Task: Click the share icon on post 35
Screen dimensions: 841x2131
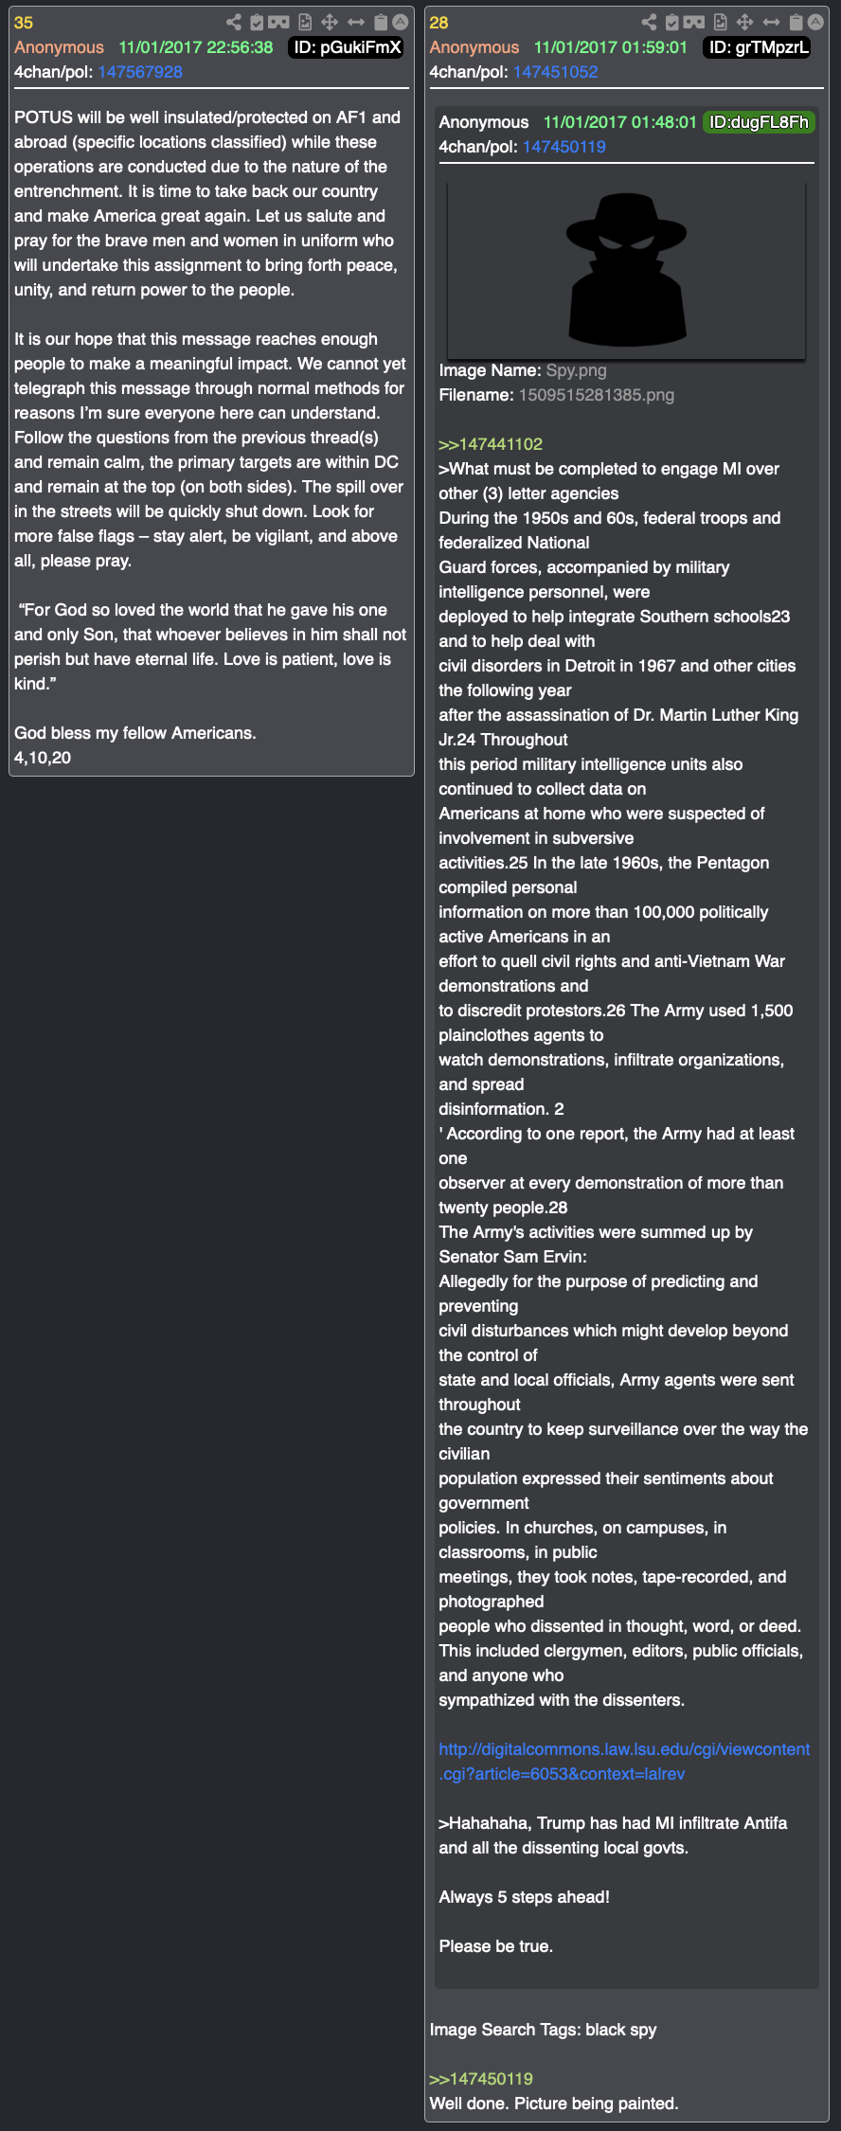Action: point(234,22)
